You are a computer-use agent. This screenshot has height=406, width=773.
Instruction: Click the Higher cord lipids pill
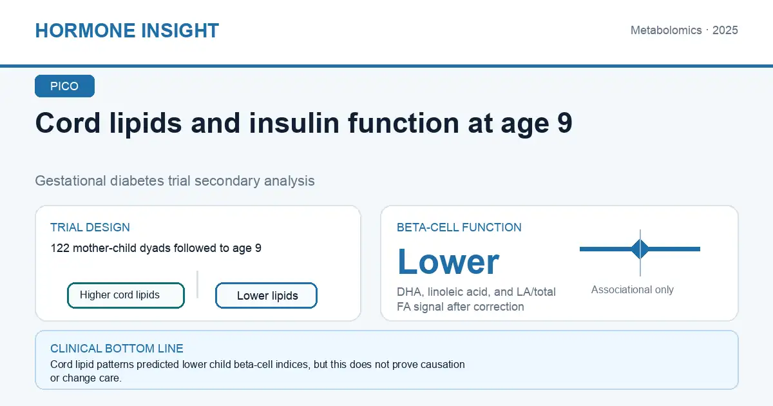126,295
